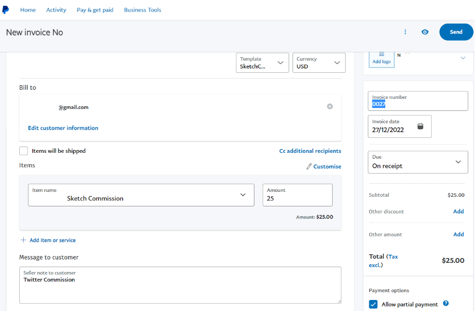Click the @gmail.com recipient text
The width and height of the screenshot is (475, 311).
pos(73,107)
